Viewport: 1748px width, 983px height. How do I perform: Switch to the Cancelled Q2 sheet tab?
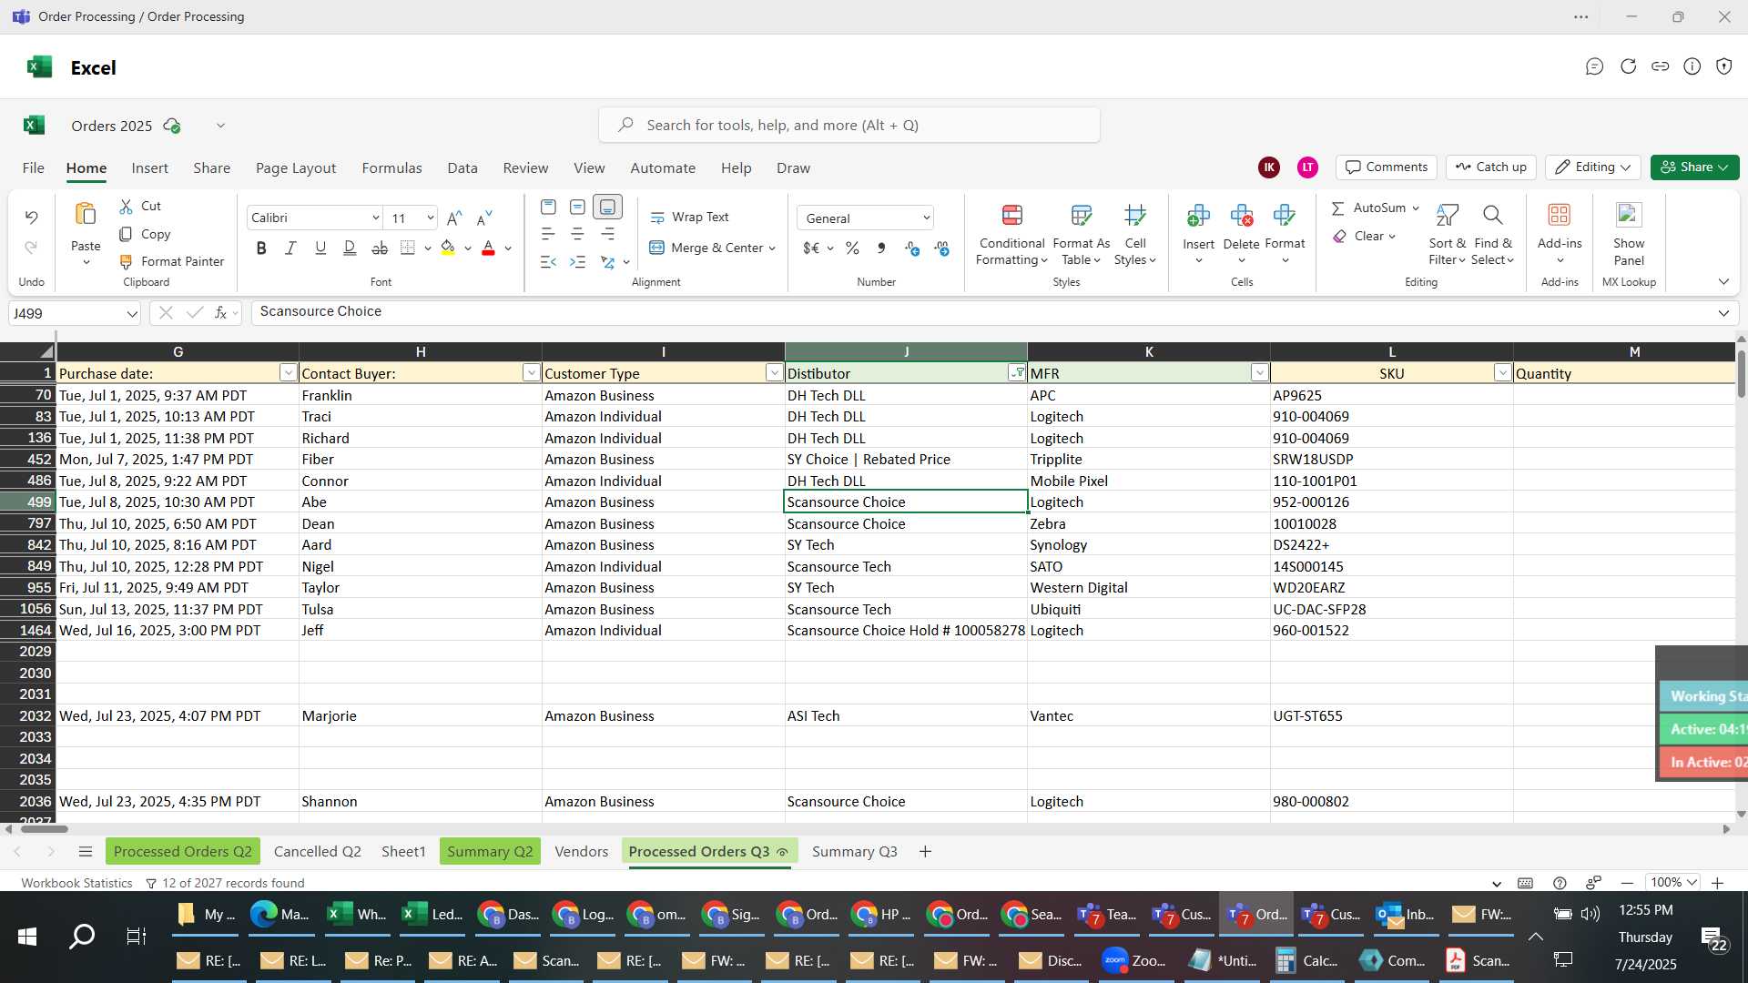click(317, 852)
